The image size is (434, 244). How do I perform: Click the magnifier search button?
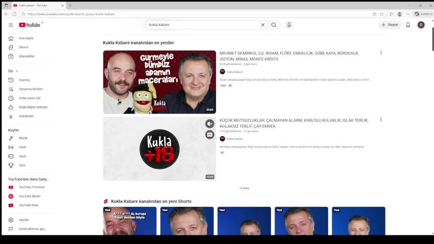click(274, 25)
